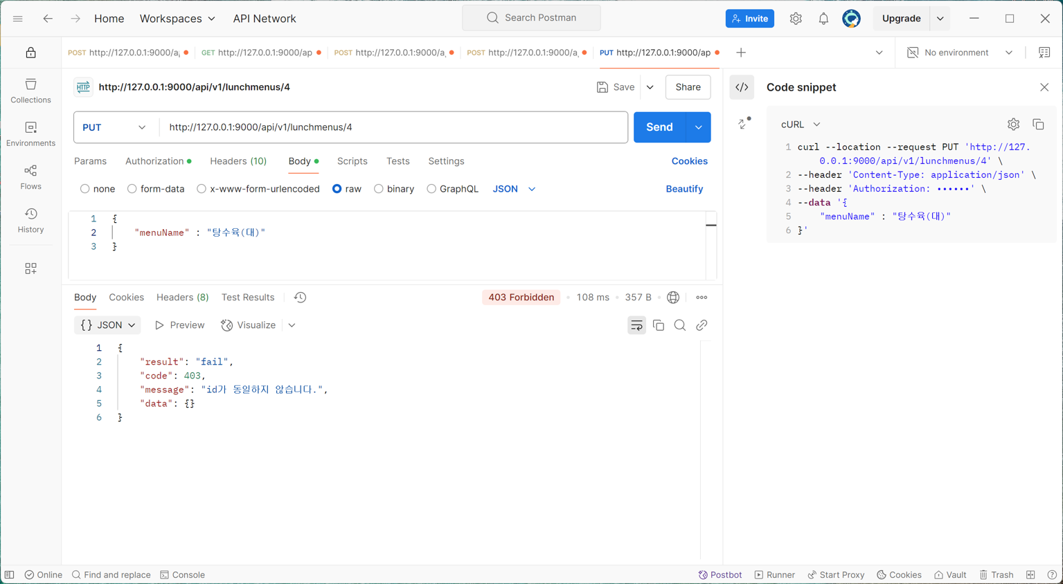Screen dimensions: 1063x584
Task: Open Postman settings gear
Action: (796, 19)
